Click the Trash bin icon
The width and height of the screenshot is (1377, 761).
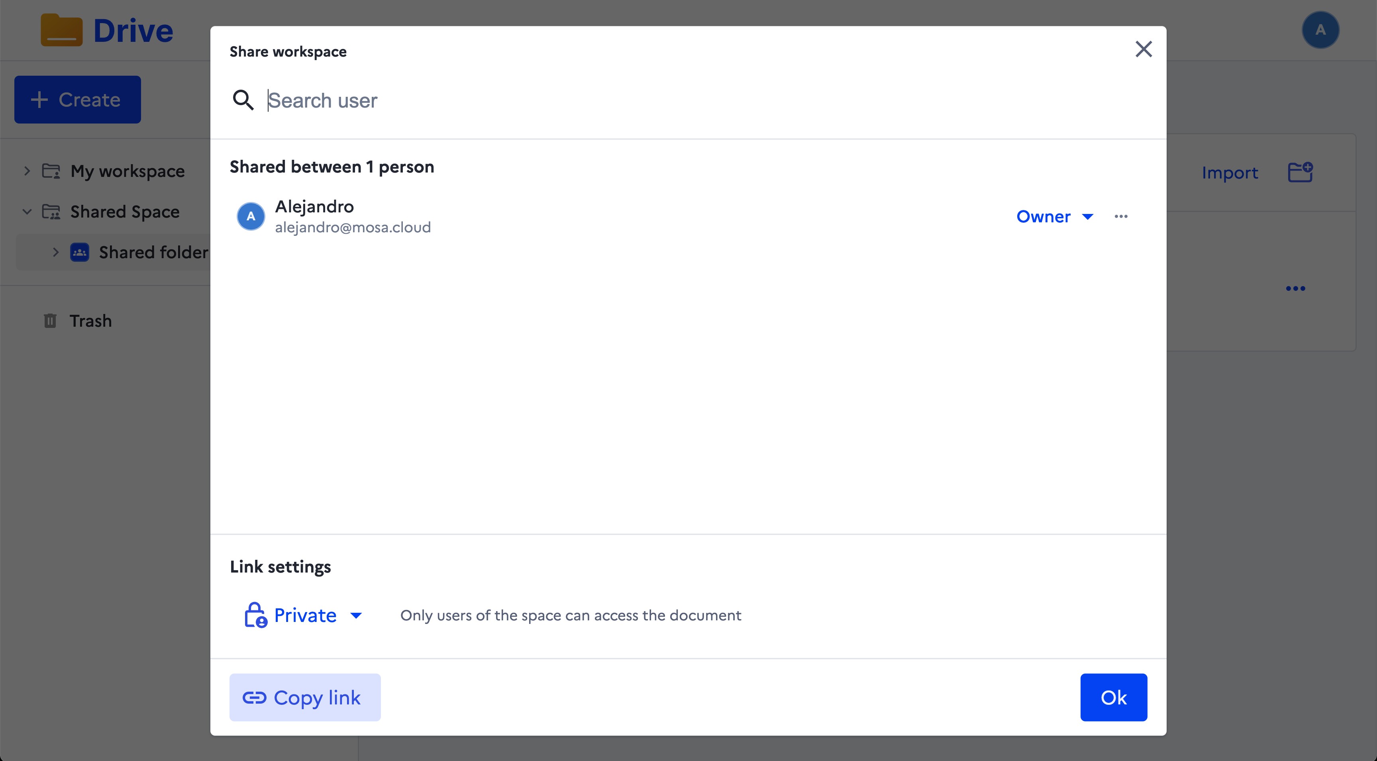tap(50, 321)
